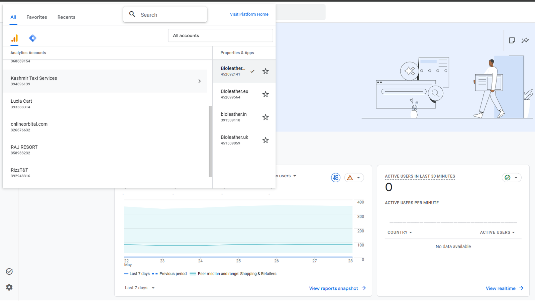This screenshot has width=535, height=301.
Task: Click the Previous period legend entry
Action: coord(169,274)
